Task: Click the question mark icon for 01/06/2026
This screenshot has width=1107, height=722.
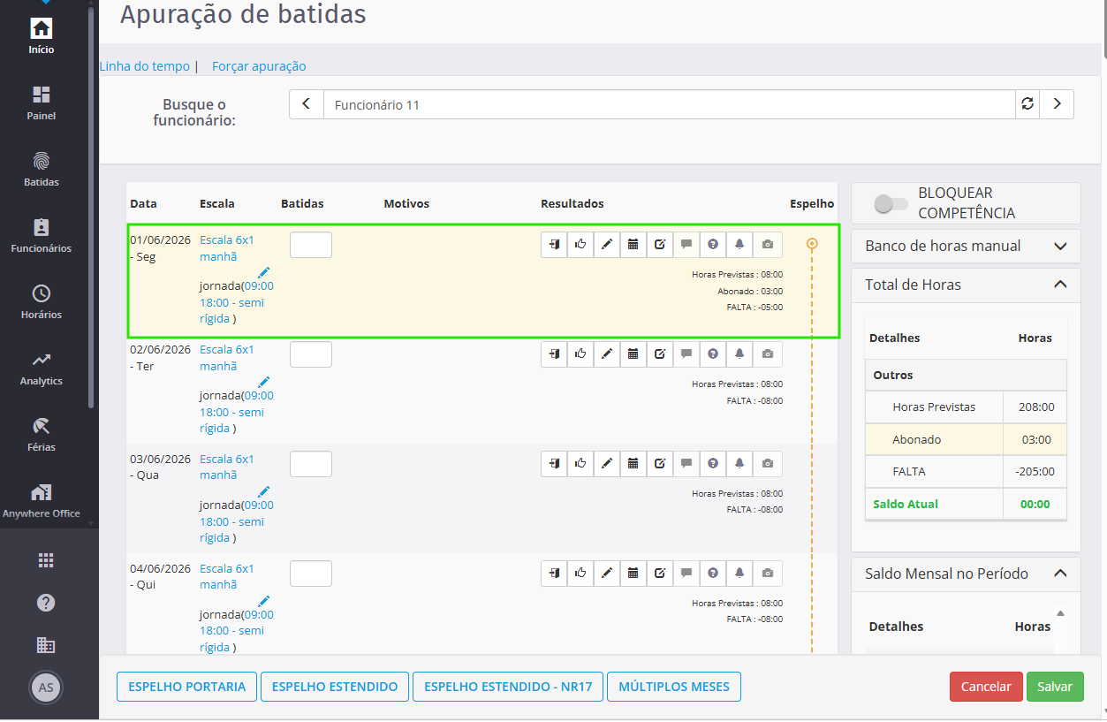Action: click(x=713, y=245)
